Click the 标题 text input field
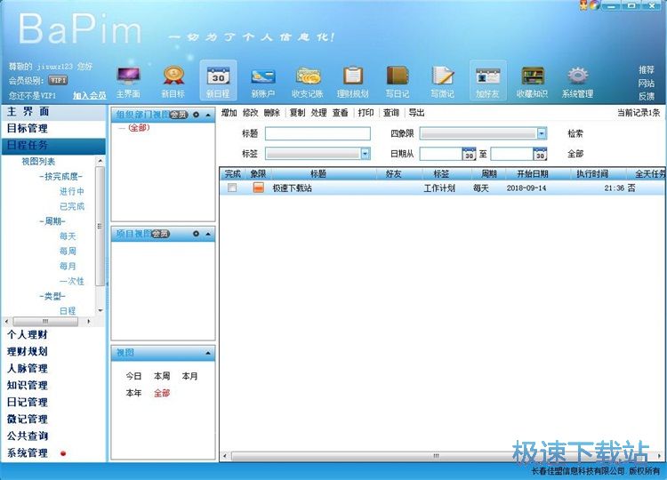This screenshot has height=480, width=667. point(317,133)
